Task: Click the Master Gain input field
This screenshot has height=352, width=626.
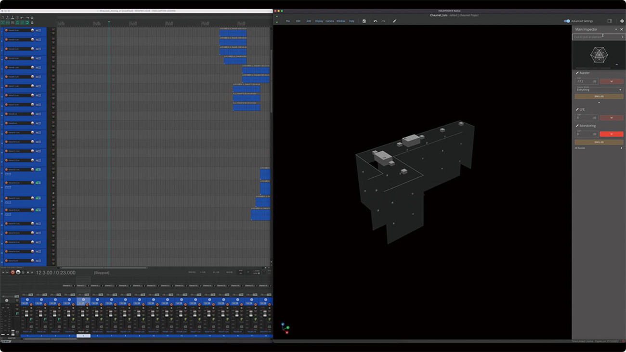Action: [x=584, y=82]
